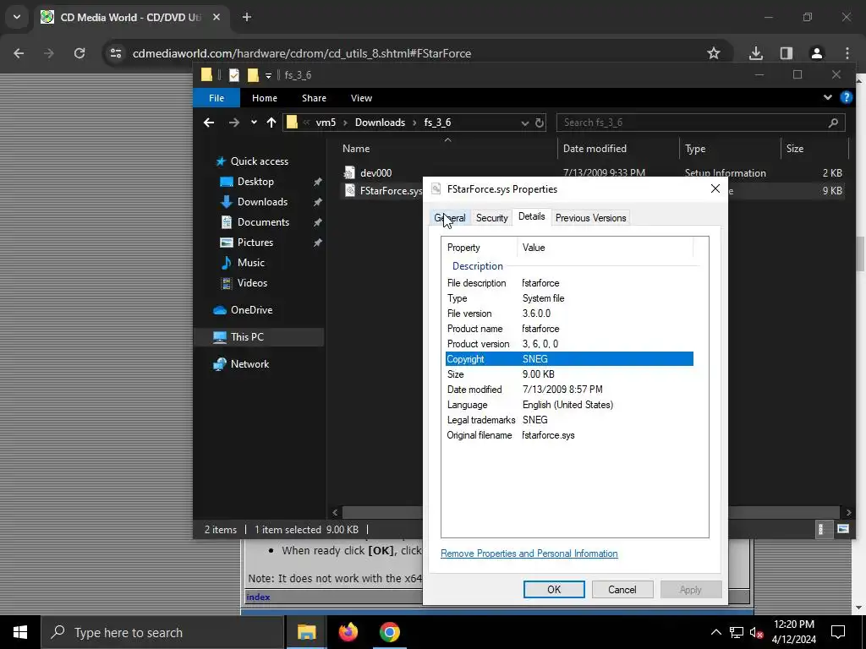Expand the Explorer ribbon chevron

click(x=827, y=98)
